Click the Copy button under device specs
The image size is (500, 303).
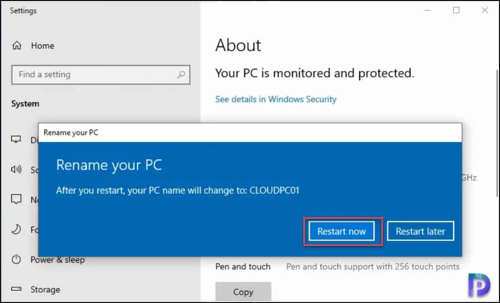(243, 292)
